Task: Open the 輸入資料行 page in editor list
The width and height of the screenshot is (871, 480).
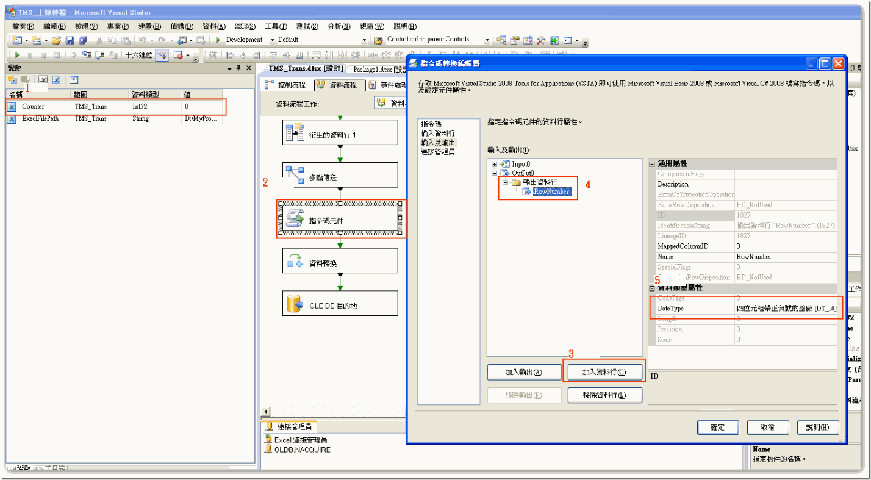Action: coord(437,133)
